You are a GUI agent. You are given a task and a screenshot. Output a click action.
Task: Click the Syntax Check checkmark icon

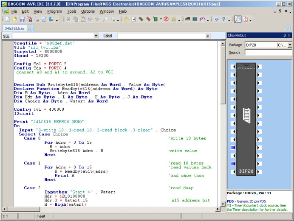coord(134,19)
